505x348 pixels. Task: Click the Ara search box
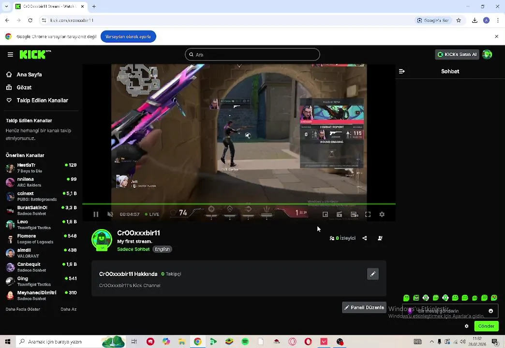(252, 55)
